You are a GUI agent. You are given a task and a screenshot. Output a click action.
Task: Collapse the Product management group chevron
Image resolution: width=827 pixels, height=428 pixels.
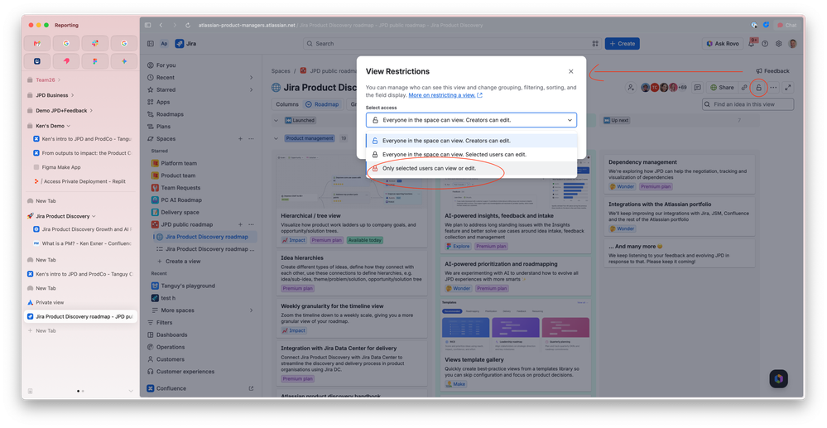point(276,138)
